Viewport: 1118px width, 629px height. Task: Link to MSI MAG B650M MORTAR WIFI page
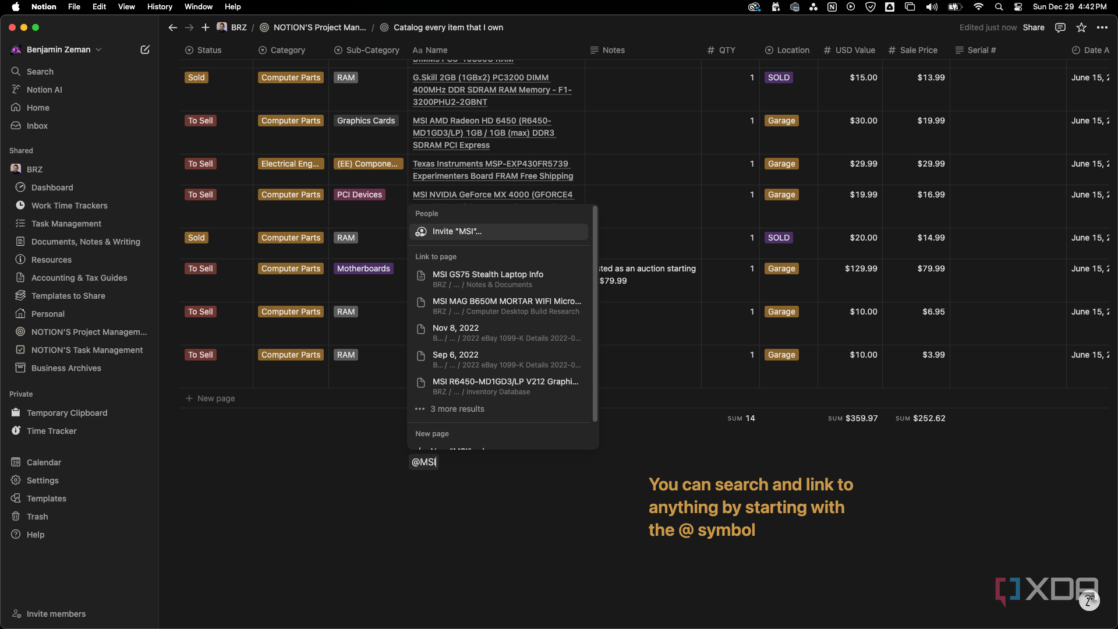499,306
